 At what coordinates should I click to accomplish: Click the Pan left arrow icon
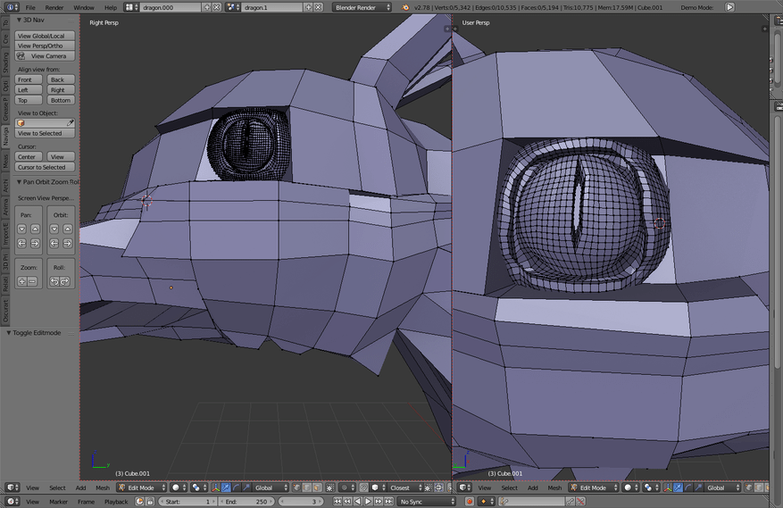(22, 243)
